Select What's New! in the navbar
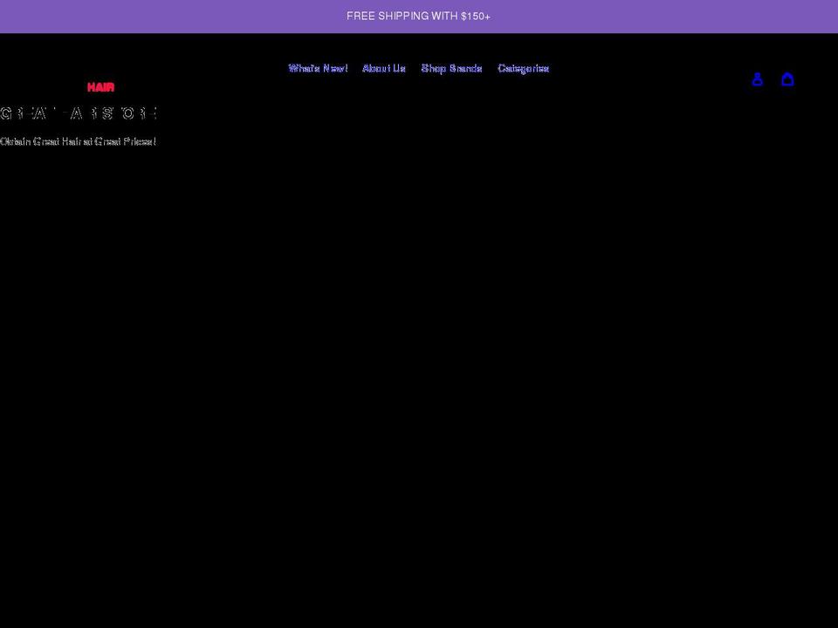838x628 pixels. [x=318, y=68]
